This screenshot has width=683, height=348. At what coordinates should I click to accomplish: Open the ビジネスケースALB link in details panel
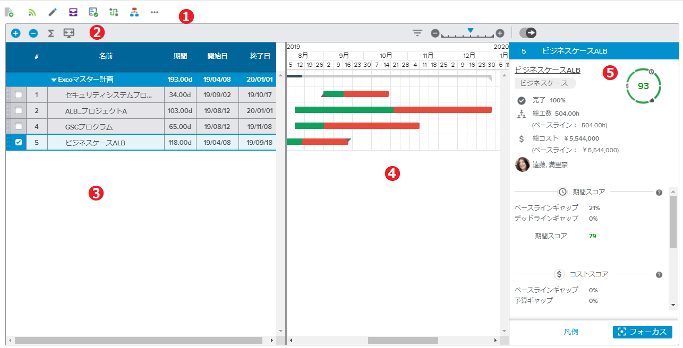pyautogui.click(x=548, y=70)
